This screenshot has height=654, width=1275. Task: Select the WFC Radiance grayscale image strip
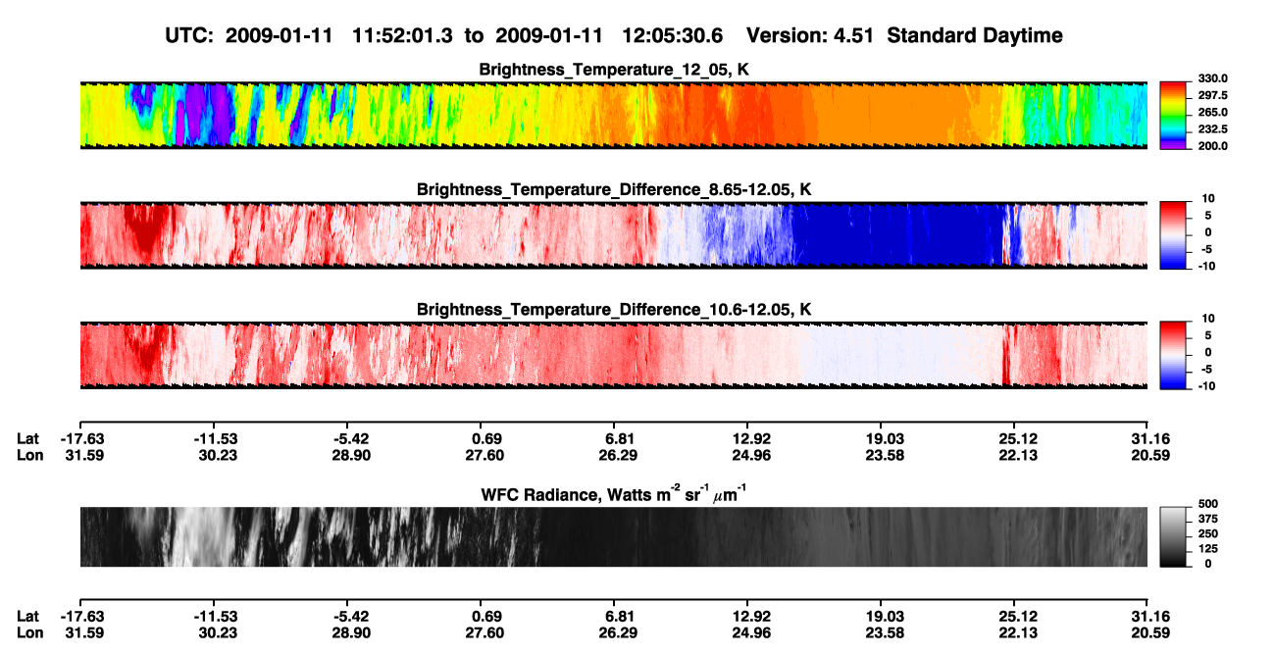(613, 536)
